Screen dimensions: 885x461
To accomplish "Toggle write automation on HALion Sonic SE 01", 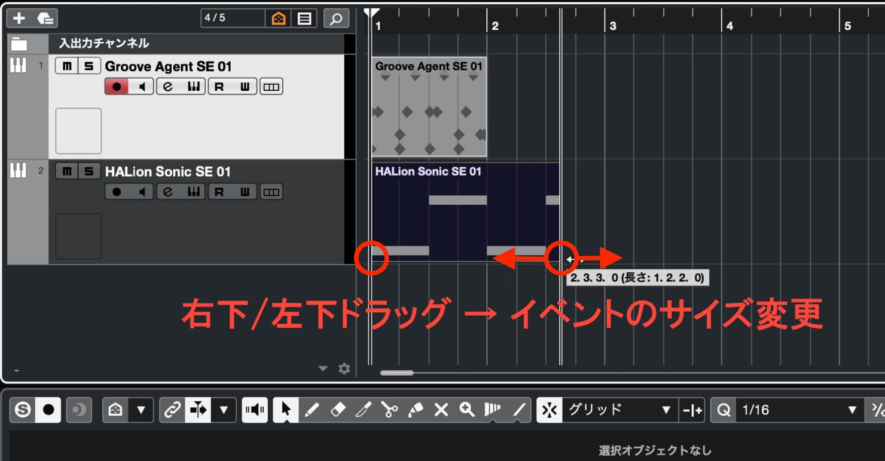I will (x=245, y=192).
